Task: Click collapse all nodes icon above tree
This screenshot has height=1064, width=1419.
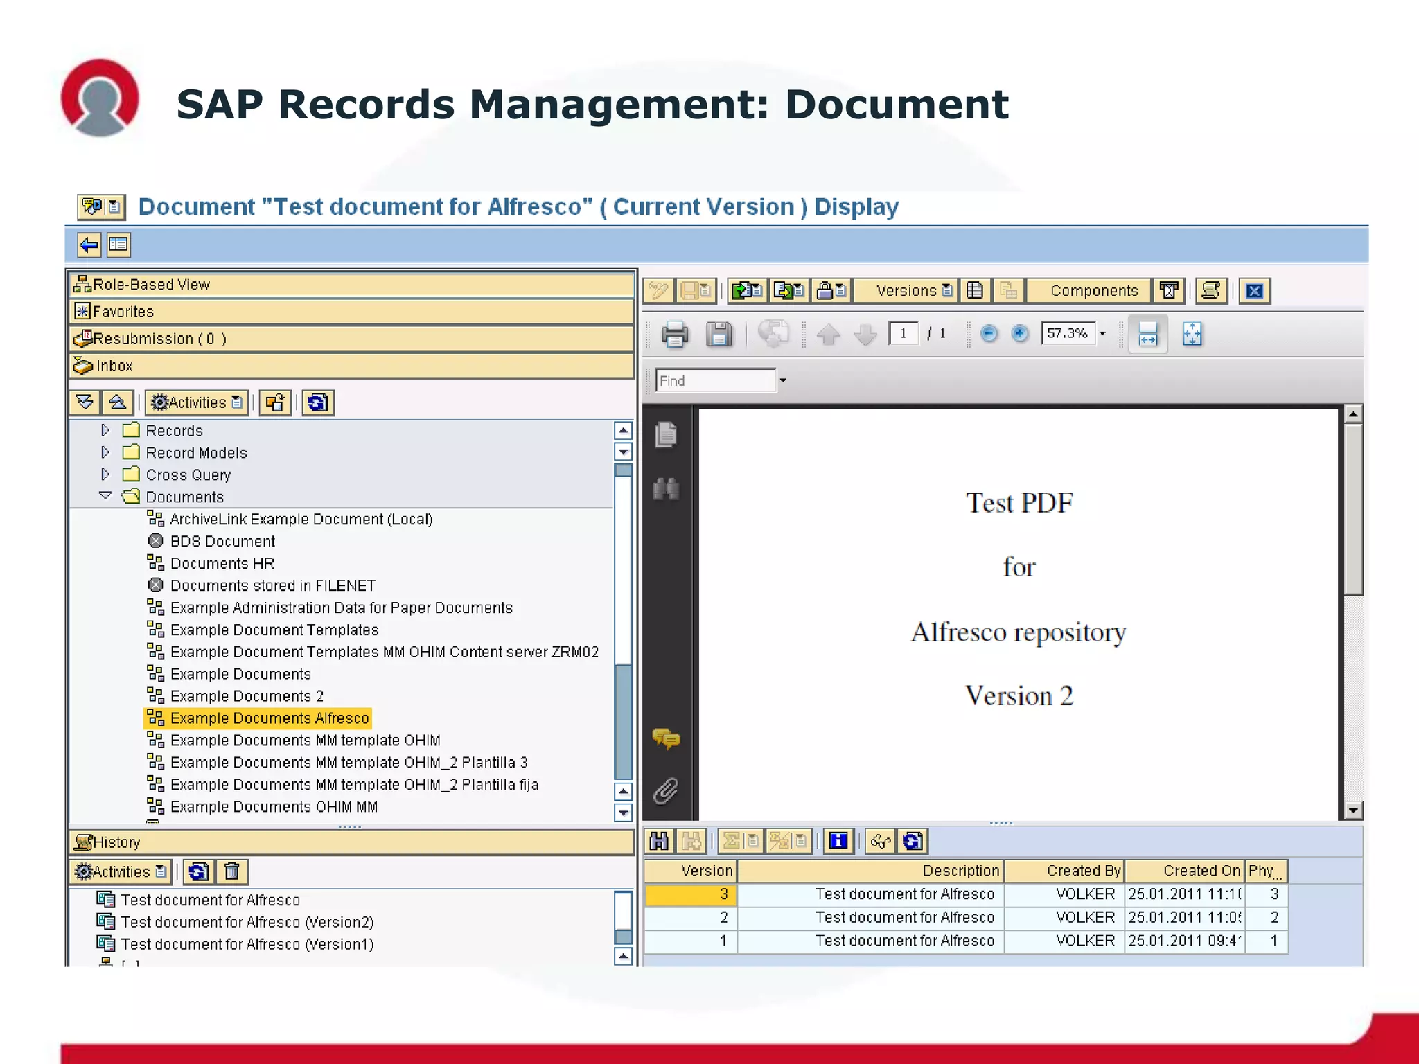Action: (118, 402)
